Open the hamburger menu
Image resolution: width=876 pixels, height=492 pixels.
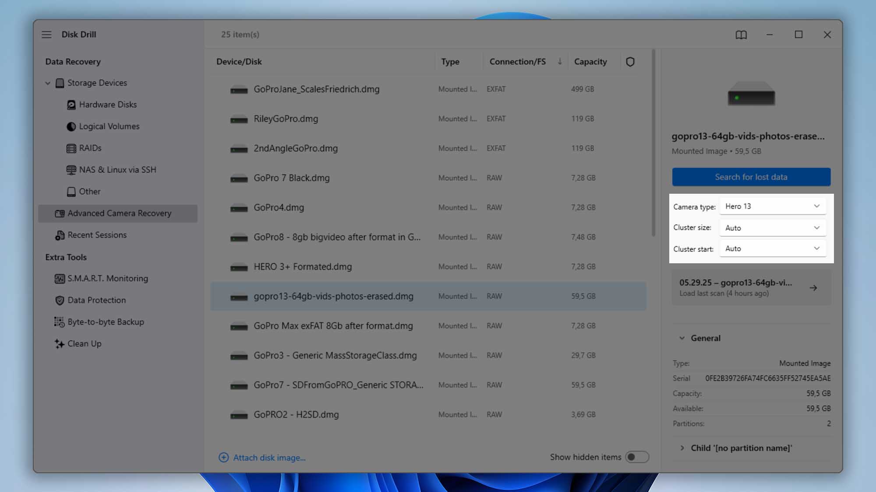(x=46, y=35)
